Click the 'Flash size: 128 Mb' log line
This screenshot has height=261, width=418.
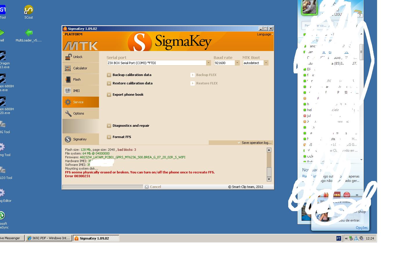click(x=100, y=150)
